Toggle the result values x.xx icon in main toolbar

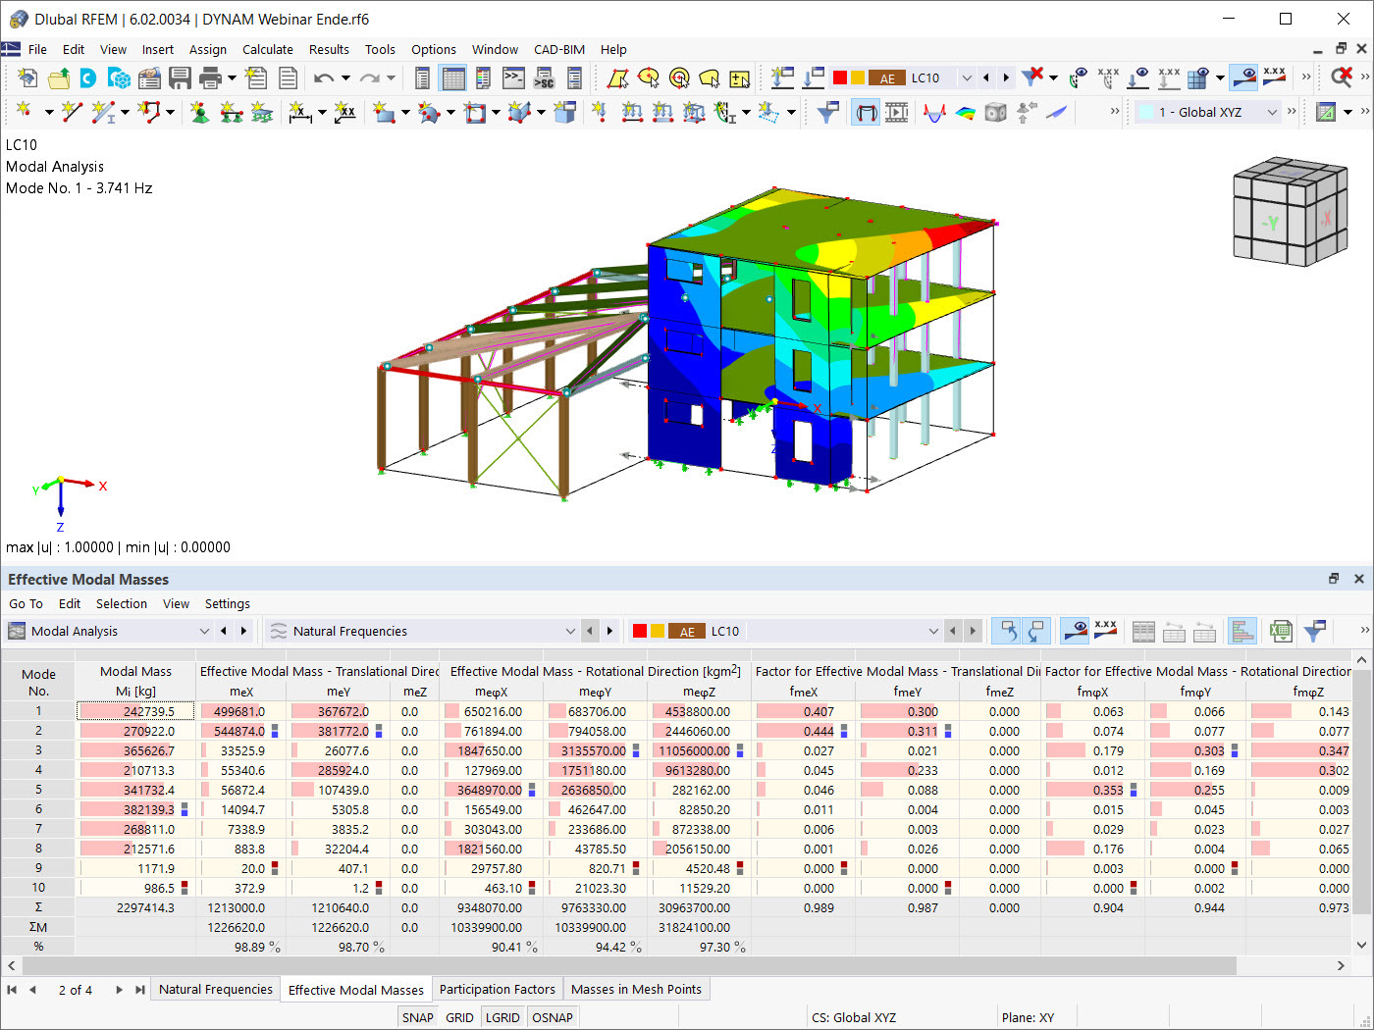[x=1274, y=77]
